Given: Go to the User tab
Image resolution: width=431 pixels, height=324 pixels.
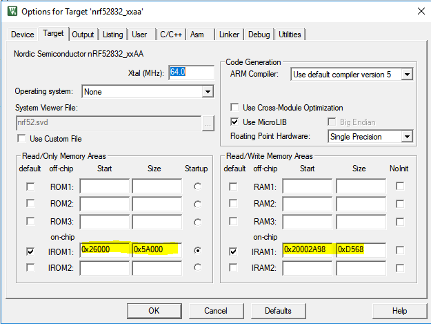Looking at the screenshot, I should (x=139, y=35).
